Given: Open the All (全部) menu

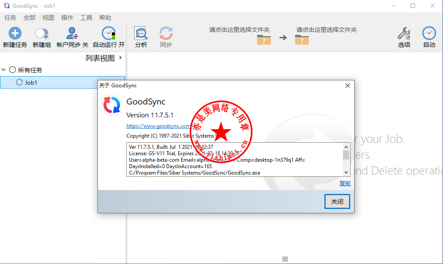Looking at the screenshot, I should pos(29,18).
